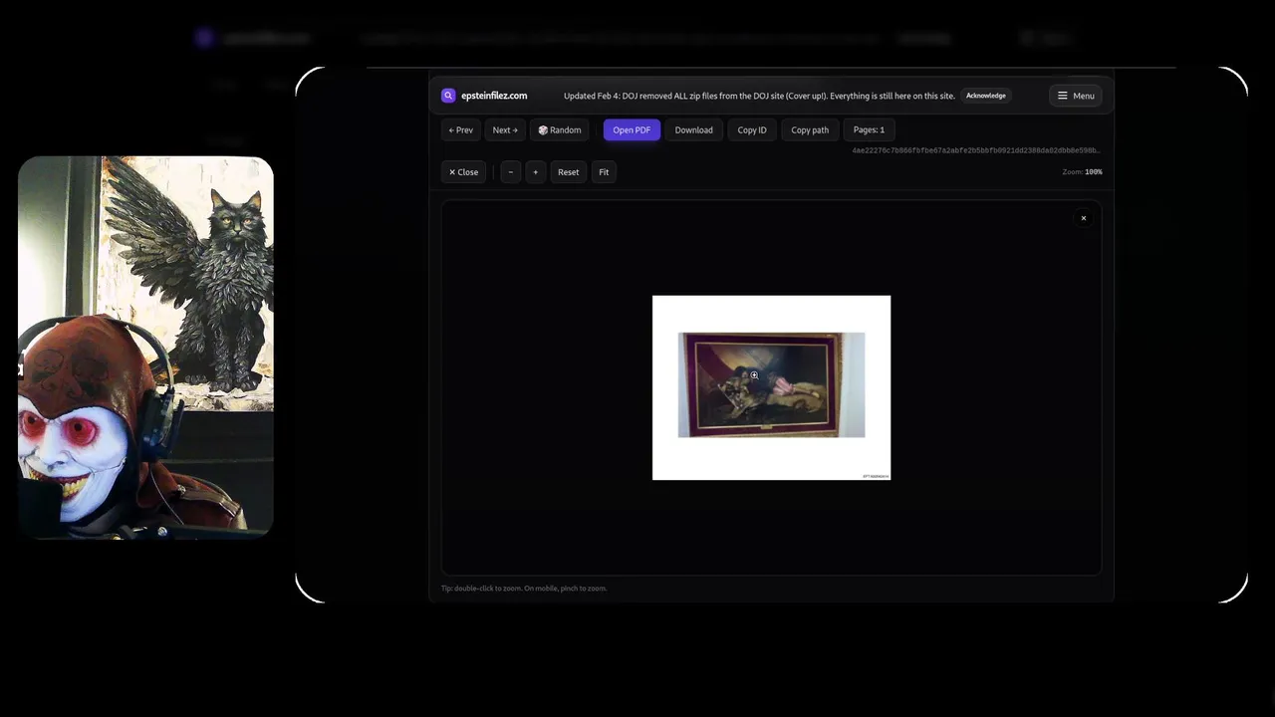Click the purple search logo icon
The width and height of the screenshot is (1275, 717).
coord(448,96)
